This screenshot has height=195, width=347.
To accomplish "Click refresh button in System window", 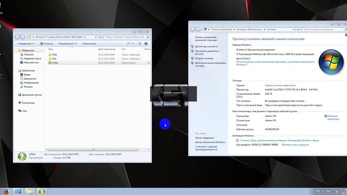I will (298, 29).
